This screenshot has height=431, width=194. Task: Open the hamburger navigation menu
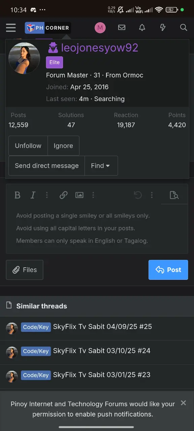[11, 28]
